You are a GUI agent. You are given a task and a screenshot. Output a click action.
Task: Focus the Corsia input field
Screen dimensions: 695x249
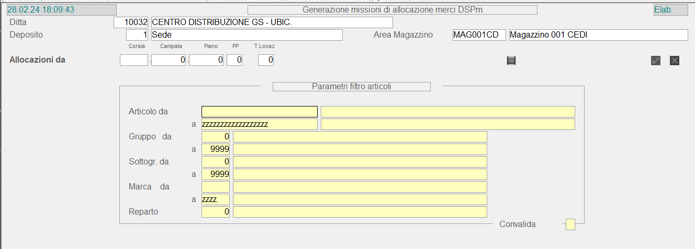[x=134, y=61]
